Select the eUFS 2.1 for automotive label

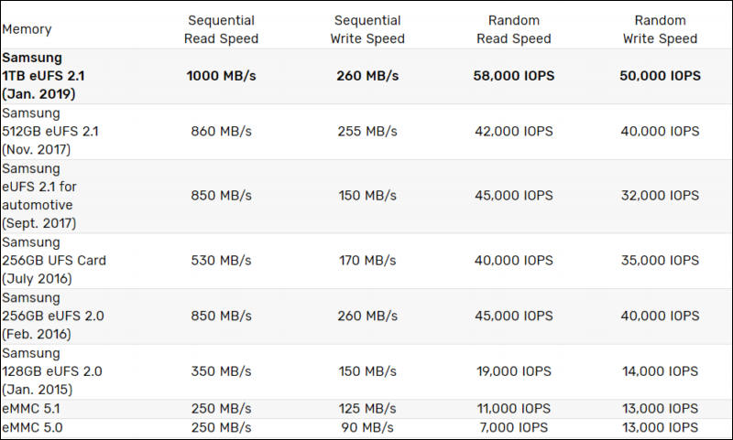click(39, 196)
